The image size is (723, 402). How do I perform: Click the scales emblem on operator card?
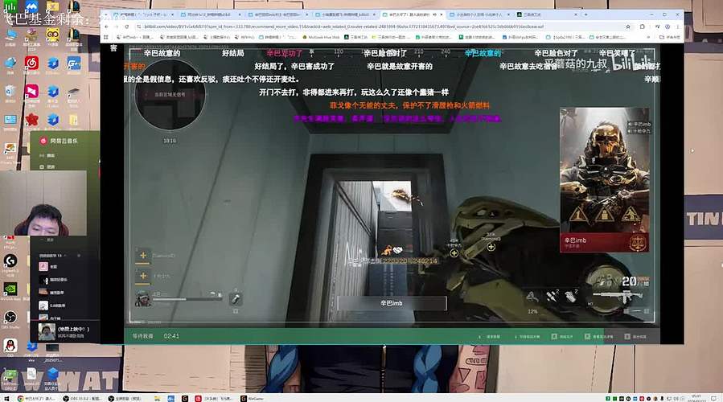pos(638,243)
